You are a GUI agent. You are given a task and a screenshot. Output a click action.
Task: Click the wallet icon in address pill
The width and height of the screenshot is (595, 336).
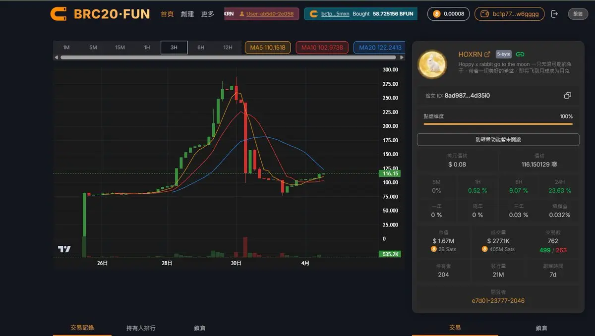click(484, 14)
